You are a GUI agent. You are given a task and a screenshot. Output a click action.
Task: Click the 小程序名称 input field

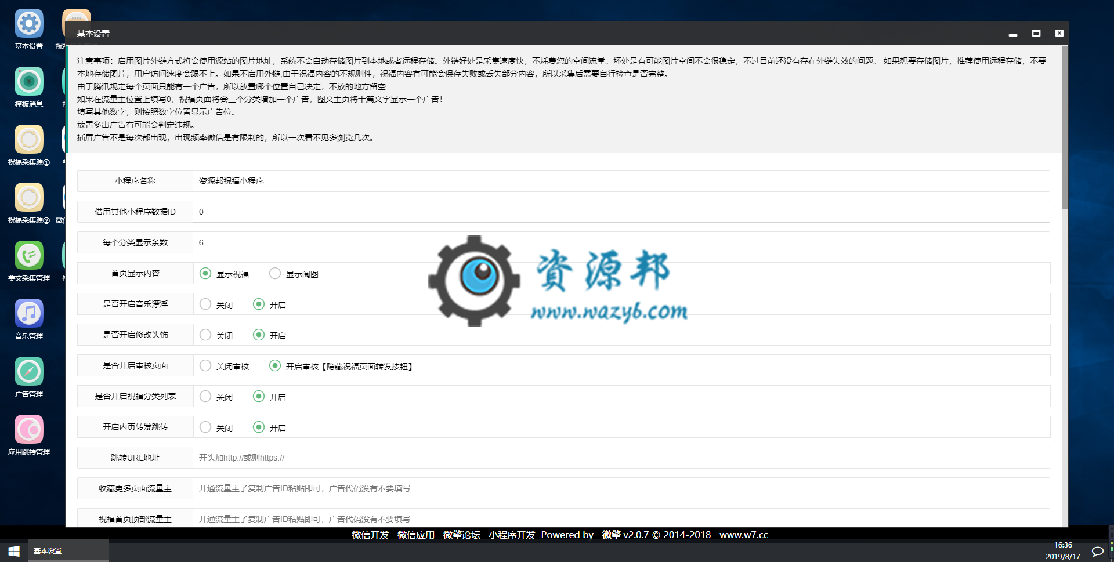(621, 181)
